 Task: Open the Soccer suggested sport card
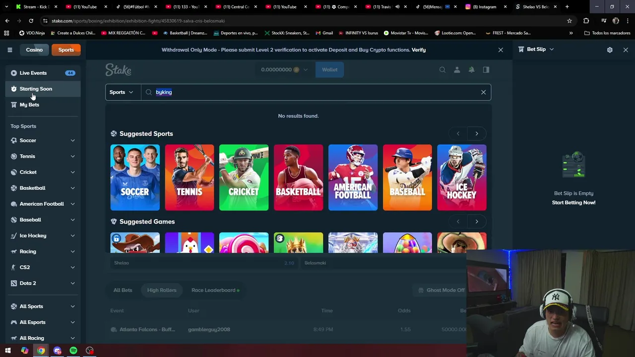coord(135,178)
